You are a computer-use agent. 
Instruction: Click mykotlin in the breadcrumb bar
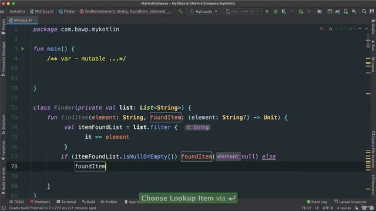tap(17, 12)
